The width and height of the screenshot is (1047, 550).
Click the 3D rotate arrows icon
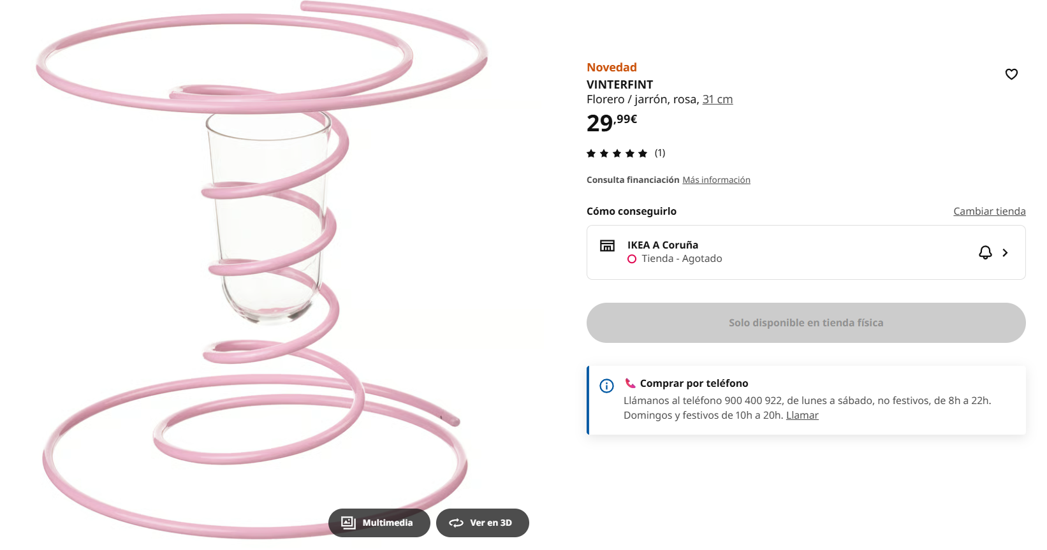point(456,523)
